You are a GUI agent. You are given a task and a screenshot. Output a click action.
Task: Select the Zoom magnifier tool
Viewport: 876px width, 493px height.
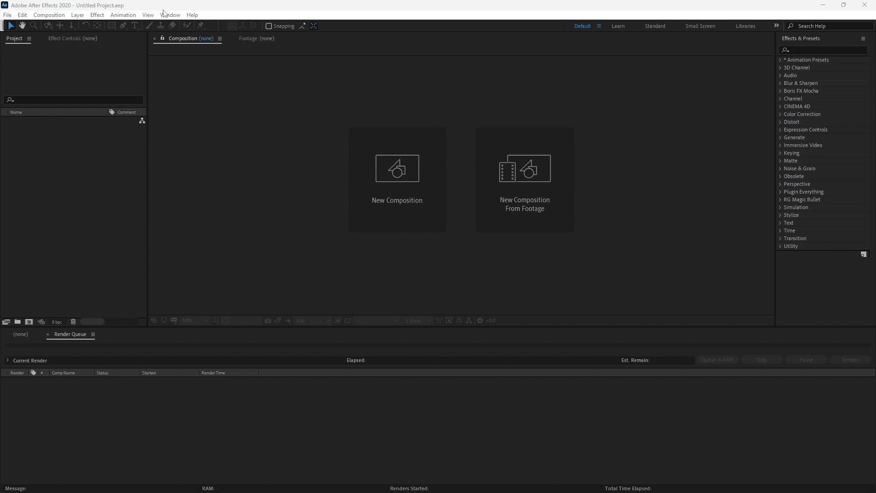(34, 26)
